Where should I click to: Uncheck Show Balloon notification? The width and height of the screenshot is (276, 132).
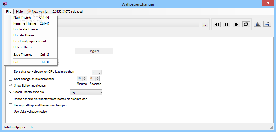[11, 86]
